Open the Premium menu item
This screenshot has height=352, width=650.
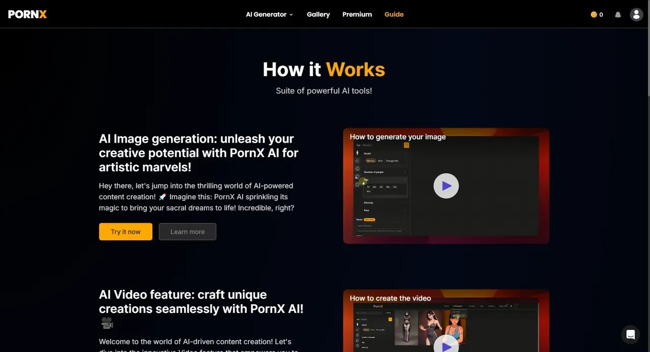[x=357, y=14]
